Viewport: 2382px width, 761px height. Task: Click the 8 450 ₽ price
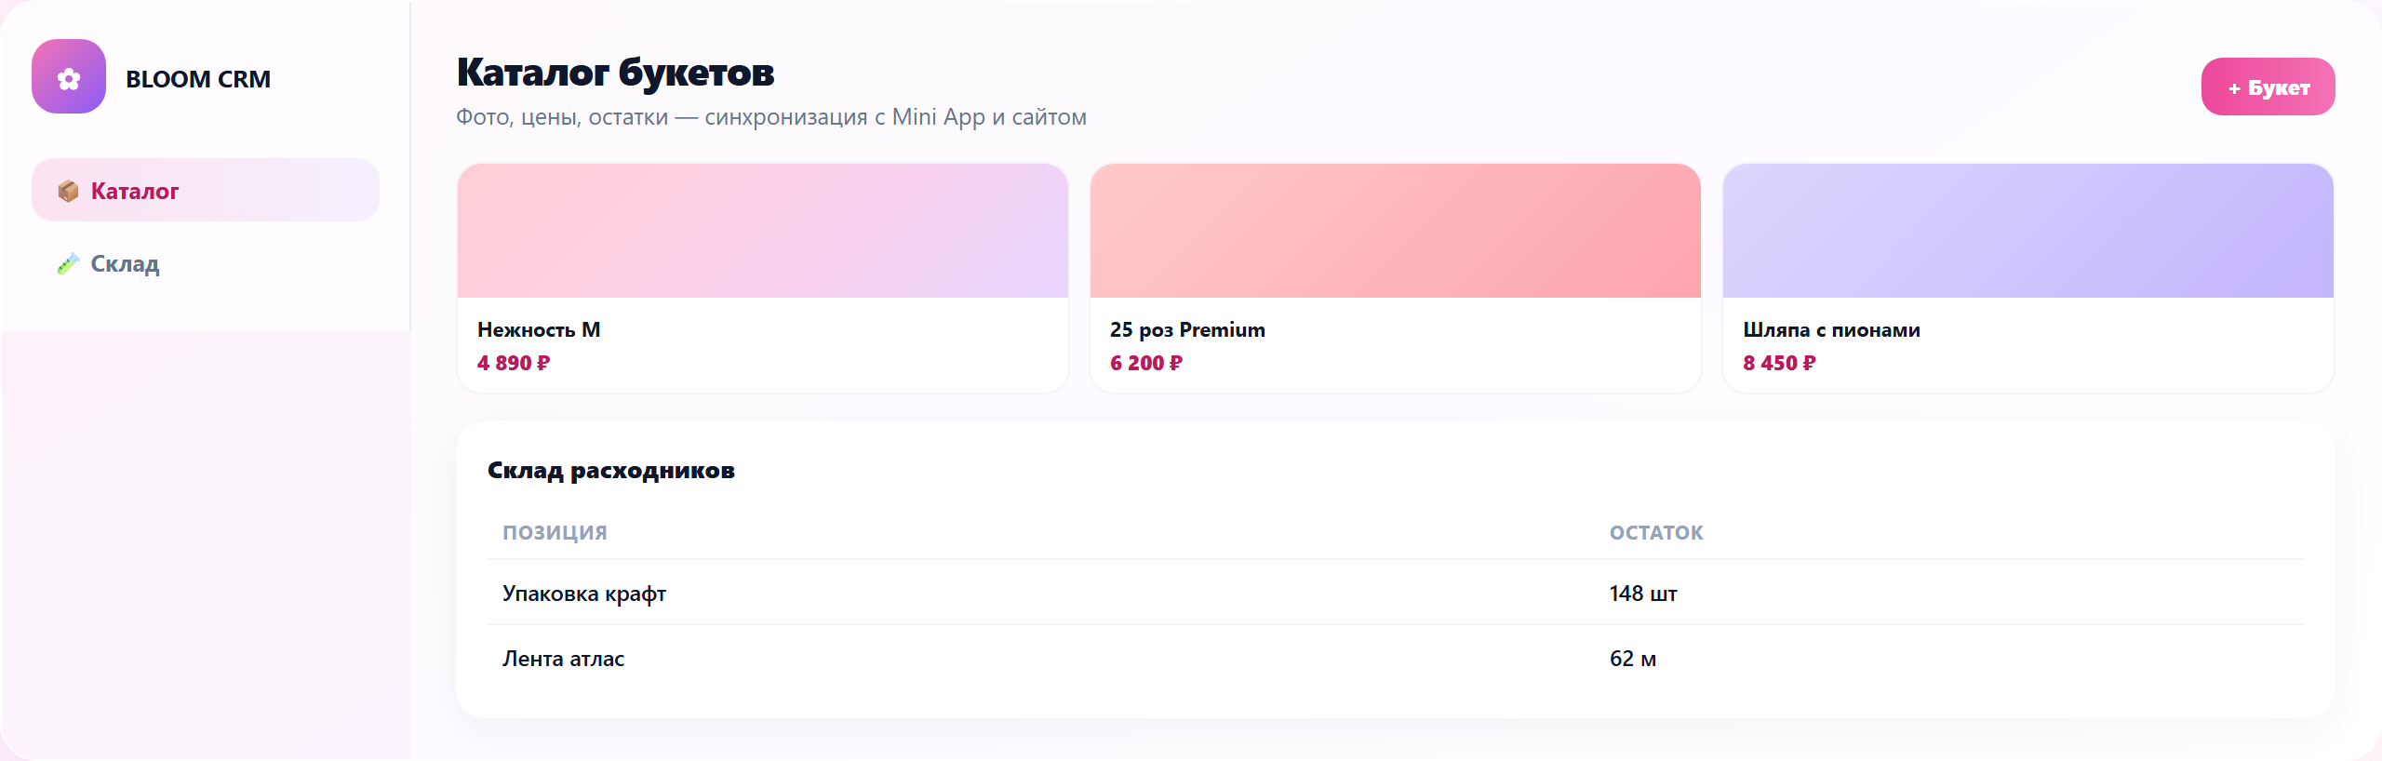click(1779, 363)
